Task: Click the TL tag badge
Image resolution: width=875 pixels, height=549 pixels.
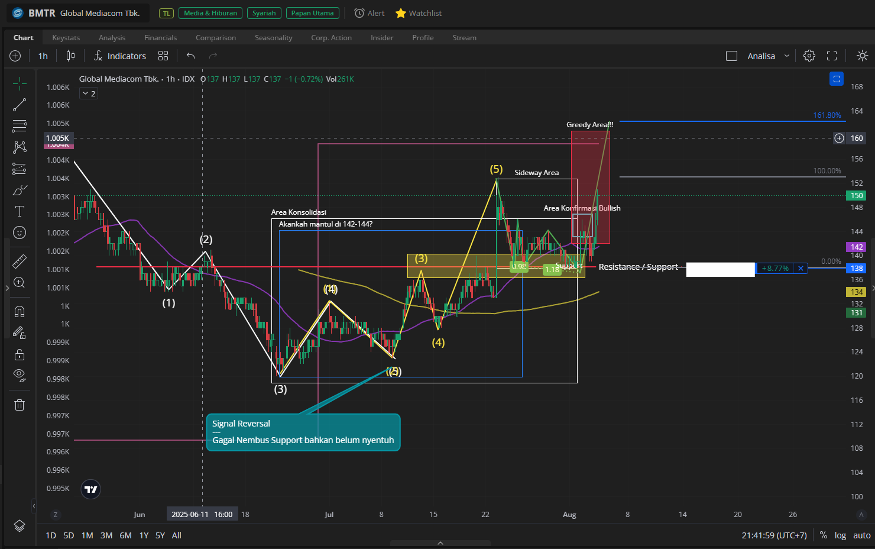Action: 167,13
